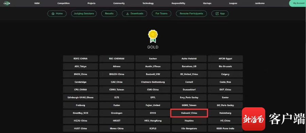Image resolution: width=306 pixels, height=133 pixels.
Task: Open Remote Participants page
Action: [x=191, y=14]
